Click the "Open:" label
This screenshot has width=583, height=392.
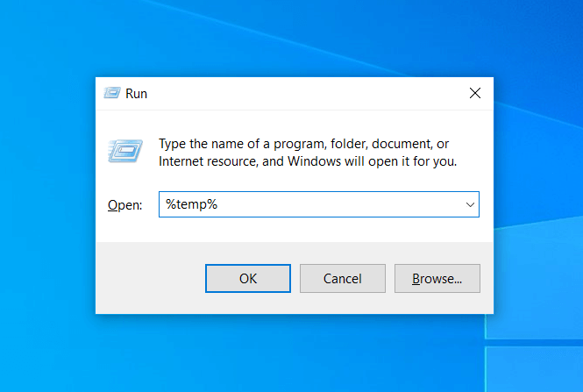coord(124,205)
